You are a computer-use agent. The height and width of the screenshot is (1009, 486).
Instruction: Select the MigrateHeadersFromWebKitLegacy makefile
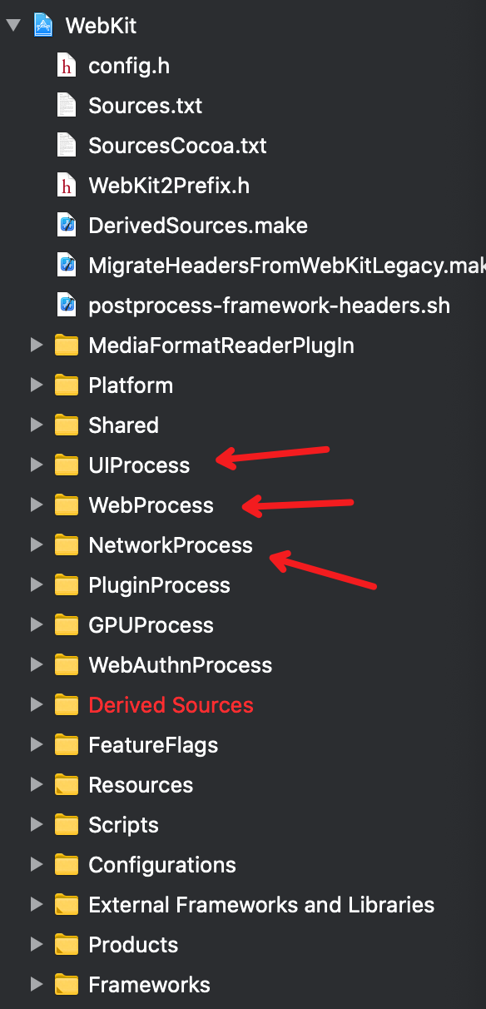(x=65, y=265)
